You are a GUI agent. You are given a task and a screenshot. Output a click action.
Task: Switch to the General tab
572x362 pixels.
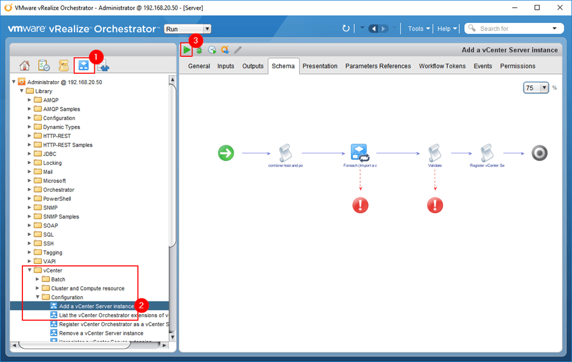(199, 66)
